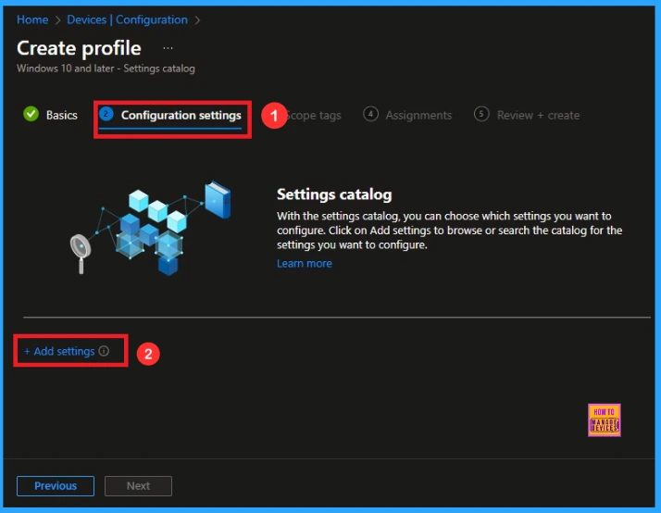This screenshot has height=513, width=661.
Task: Open Devices | Configuration breadcrumb link
Action: point(127,19)
